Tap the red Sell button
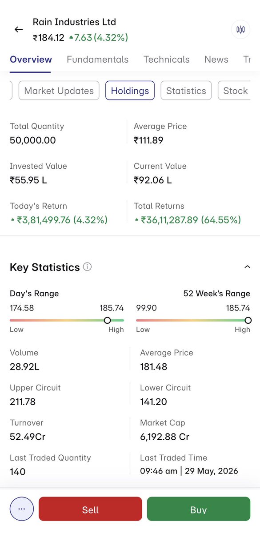Screen dimensions: 260x533 click(x=90, y=509)
